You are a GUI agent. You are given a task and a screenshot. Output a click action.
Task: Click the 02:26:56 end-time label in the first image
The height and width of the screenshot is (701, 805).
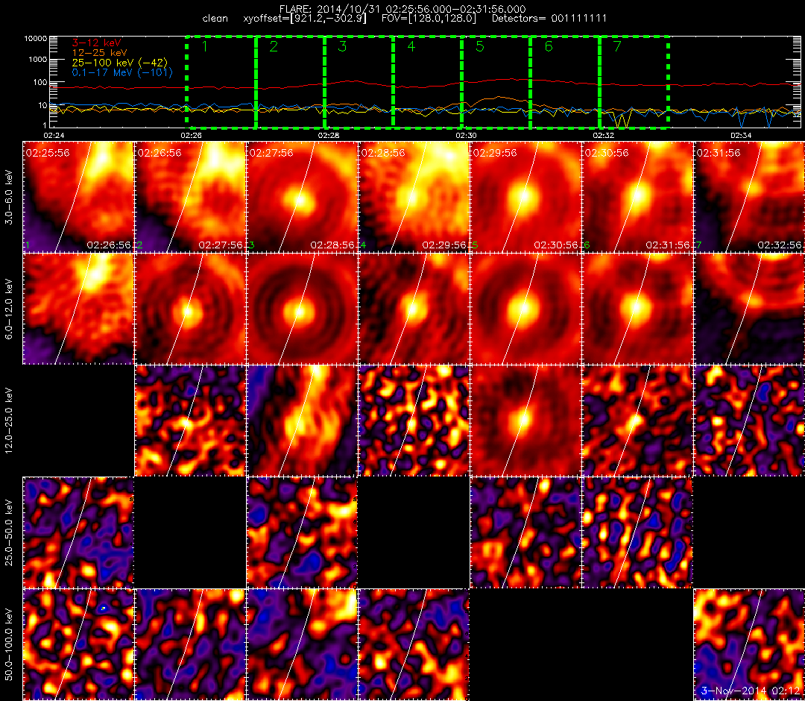109,245
